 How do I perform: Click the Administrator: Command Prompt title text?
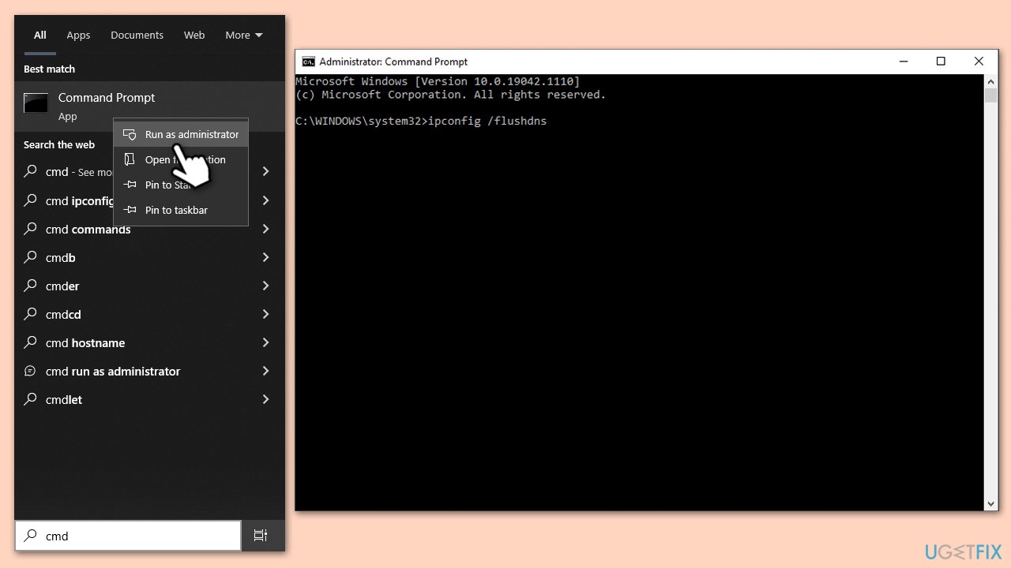pos(393,62)
